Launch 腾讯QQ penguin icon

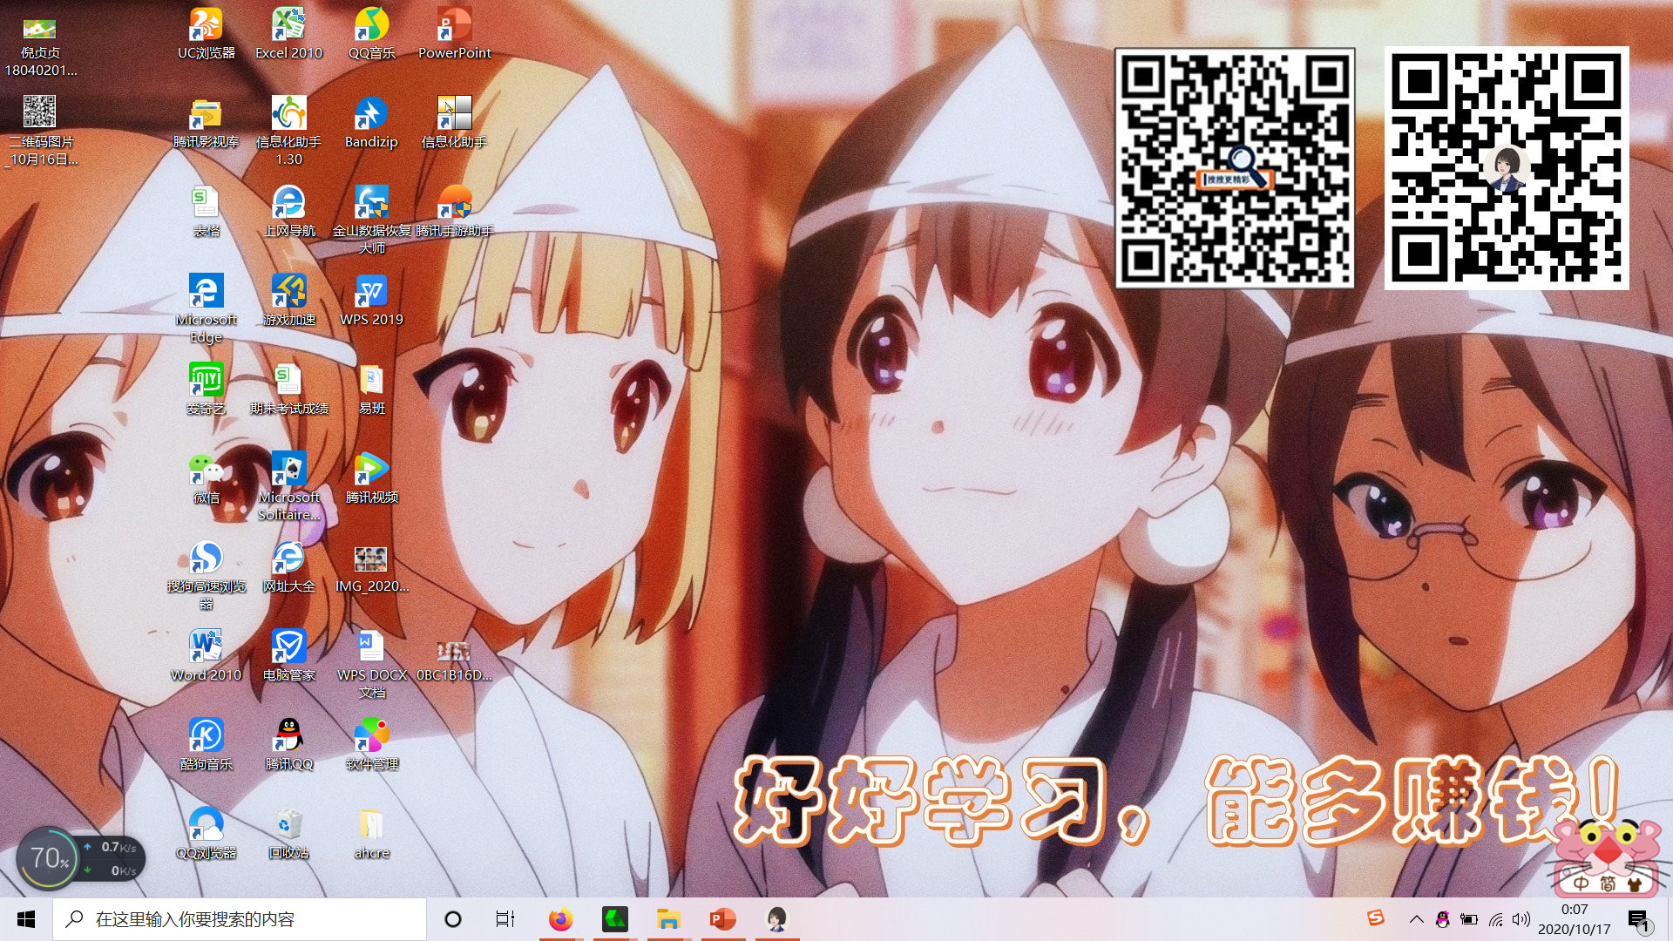tap(288, 744)
